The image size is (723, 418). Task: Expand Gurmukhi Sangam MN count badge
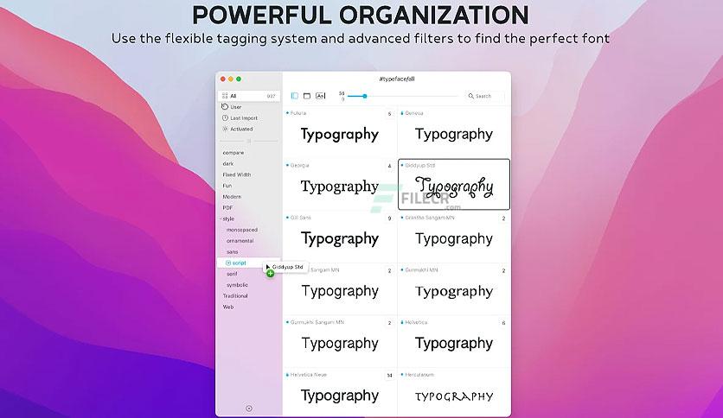pos(390,323)
